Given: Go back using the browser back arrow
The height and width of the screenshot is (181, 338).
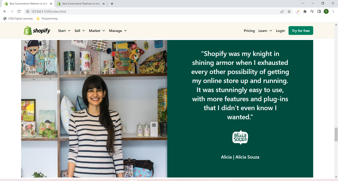Looking at the screenshot, I should point(5,11).
